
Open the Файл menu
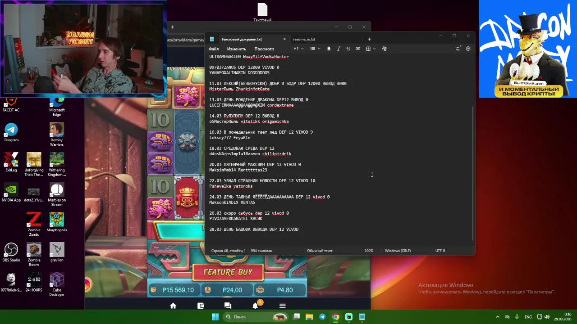(214, 49)
